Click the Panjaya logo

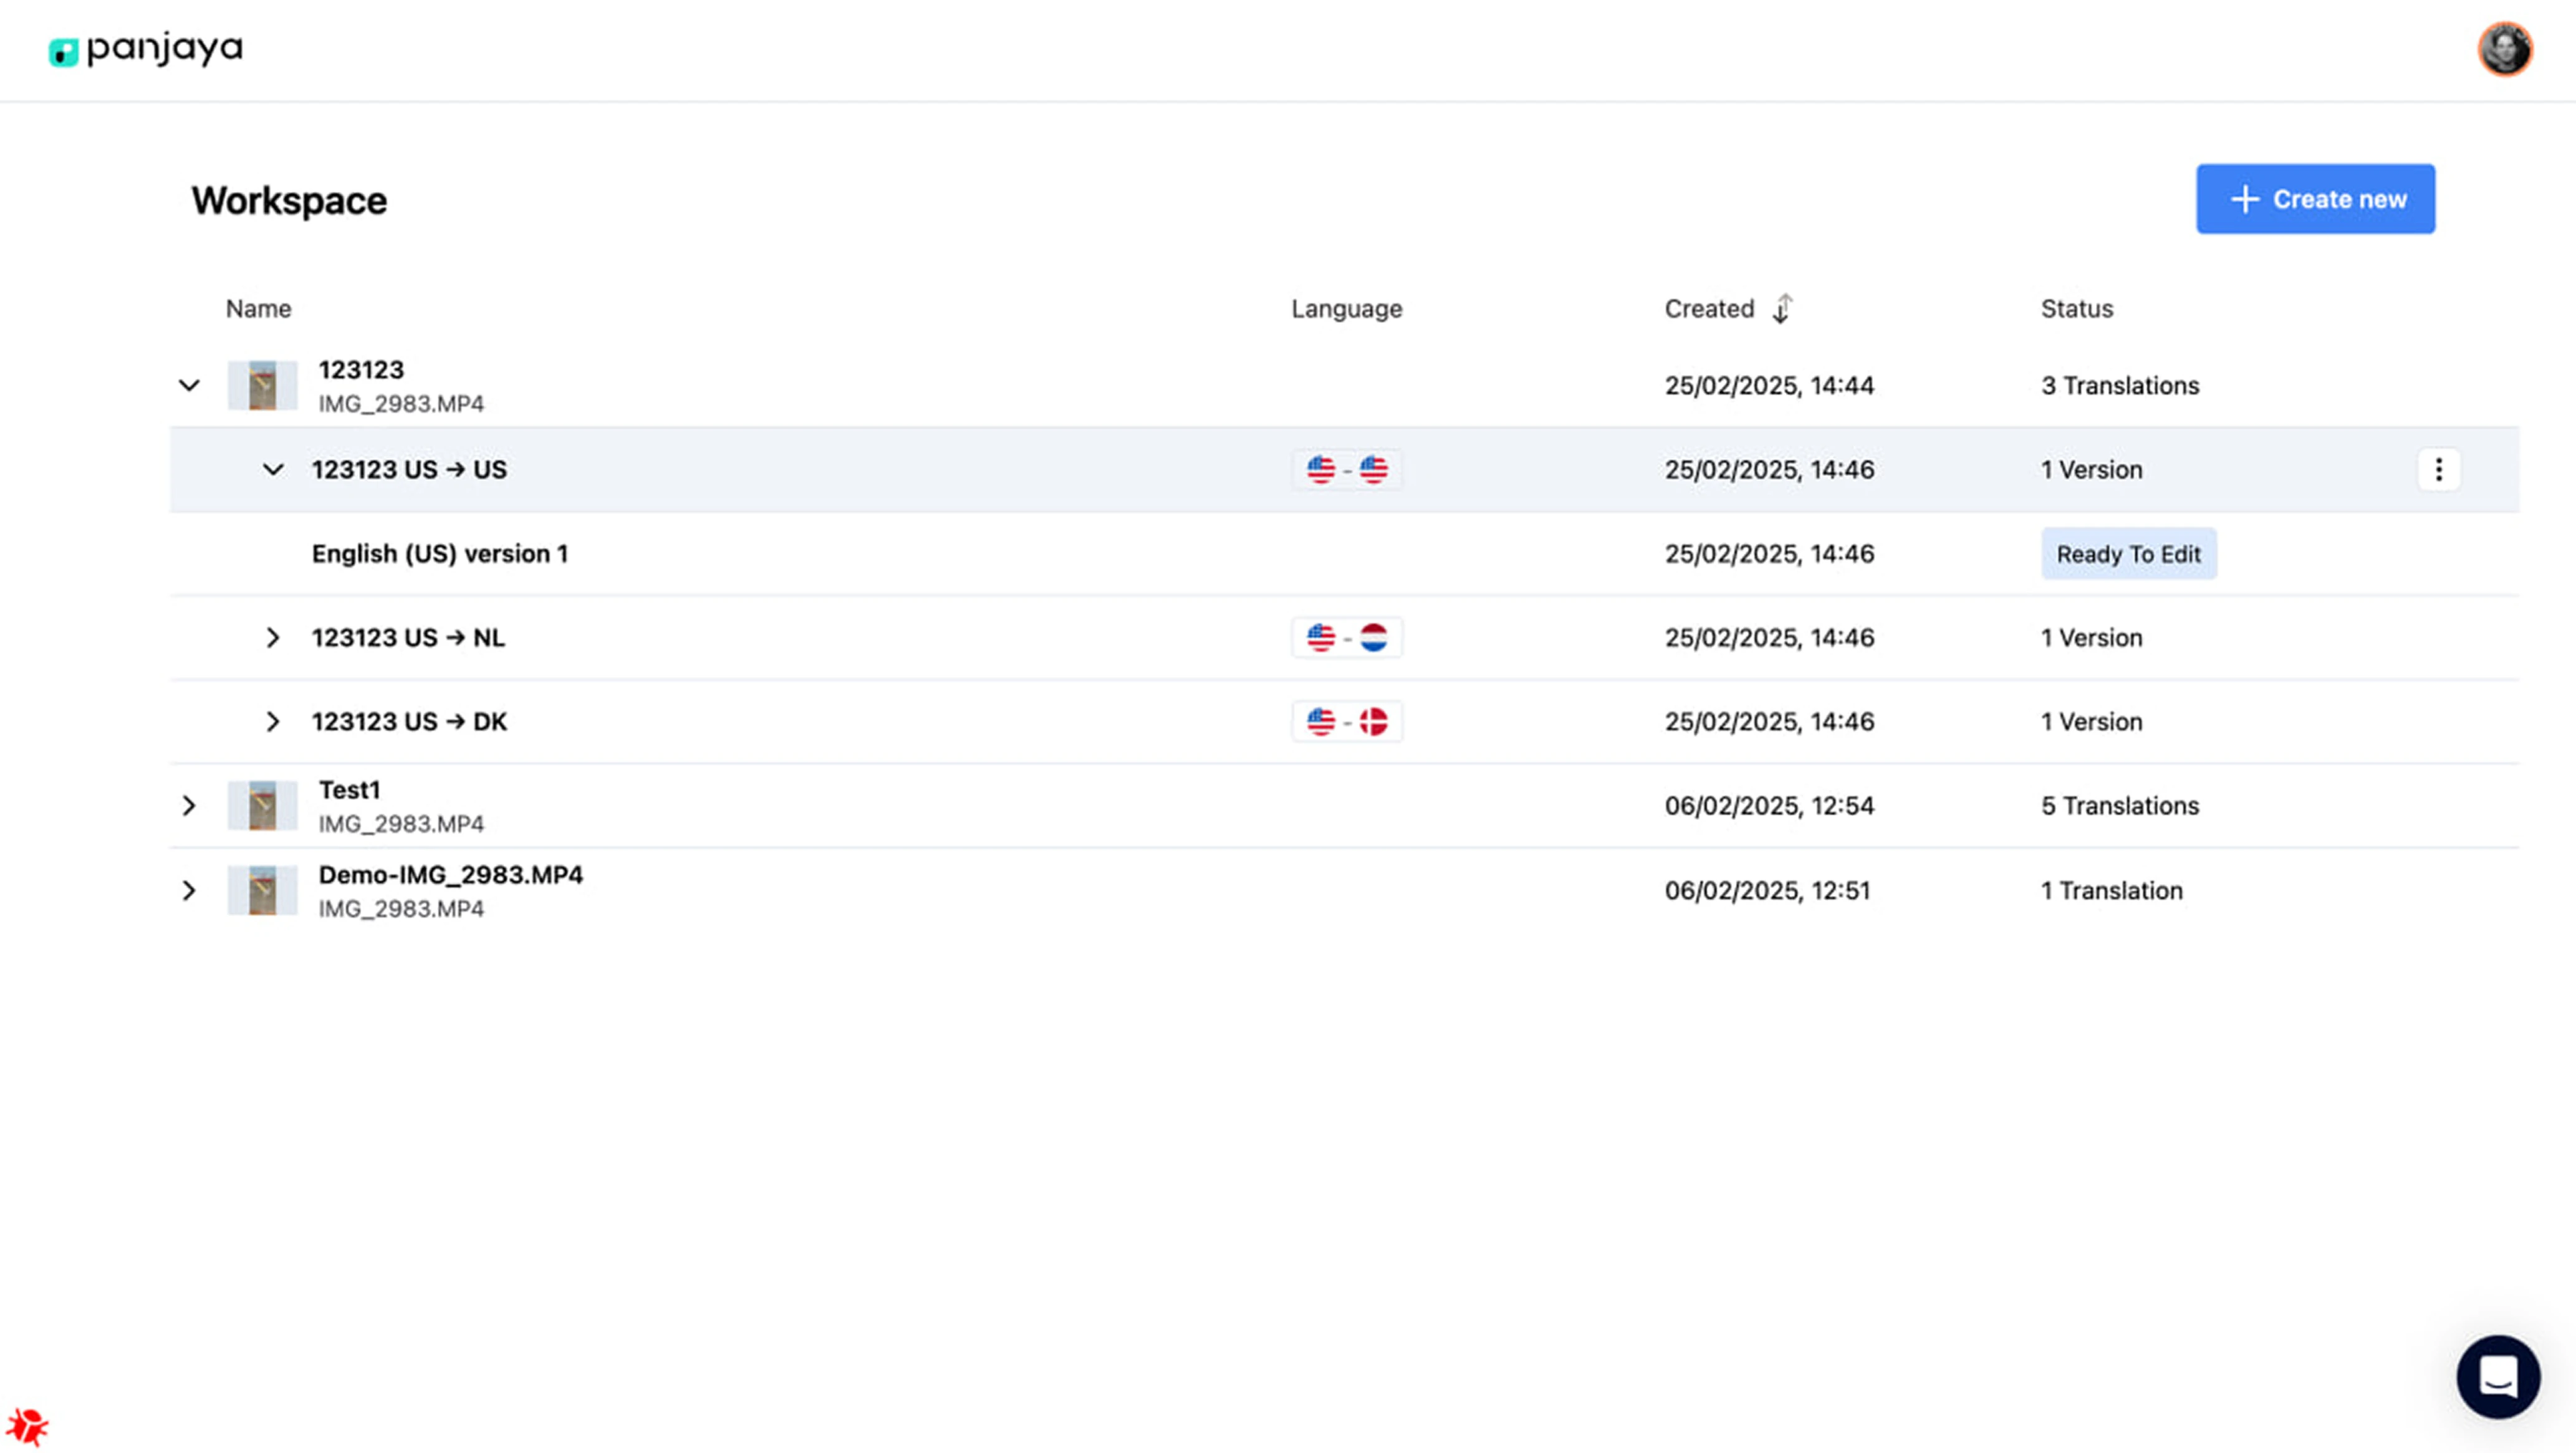pyautogui.click(x=145, y=49)
